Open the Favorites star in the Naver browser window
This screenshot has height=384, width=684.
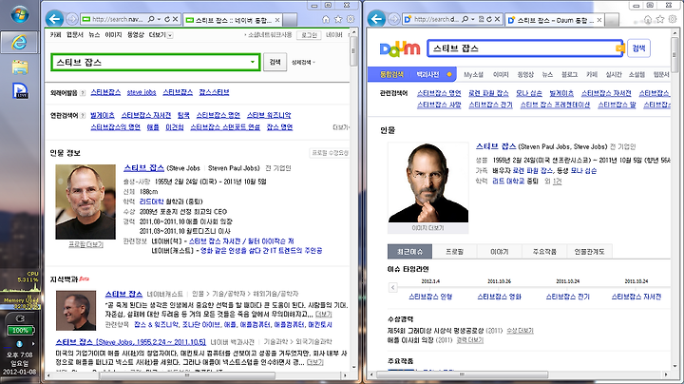338,19
